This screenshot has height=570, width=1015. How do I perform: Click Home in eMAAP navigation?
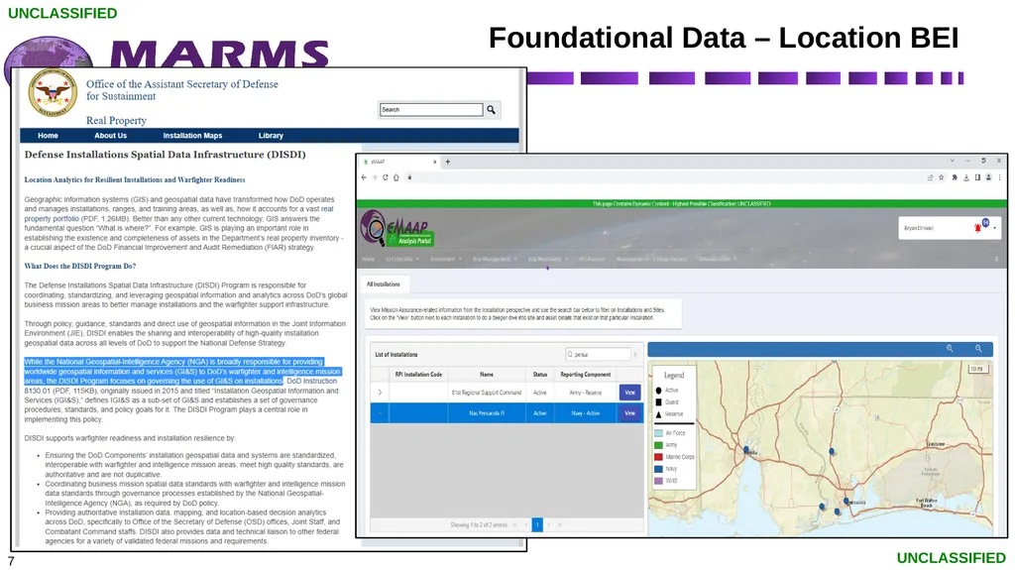[x=369, y=259]
